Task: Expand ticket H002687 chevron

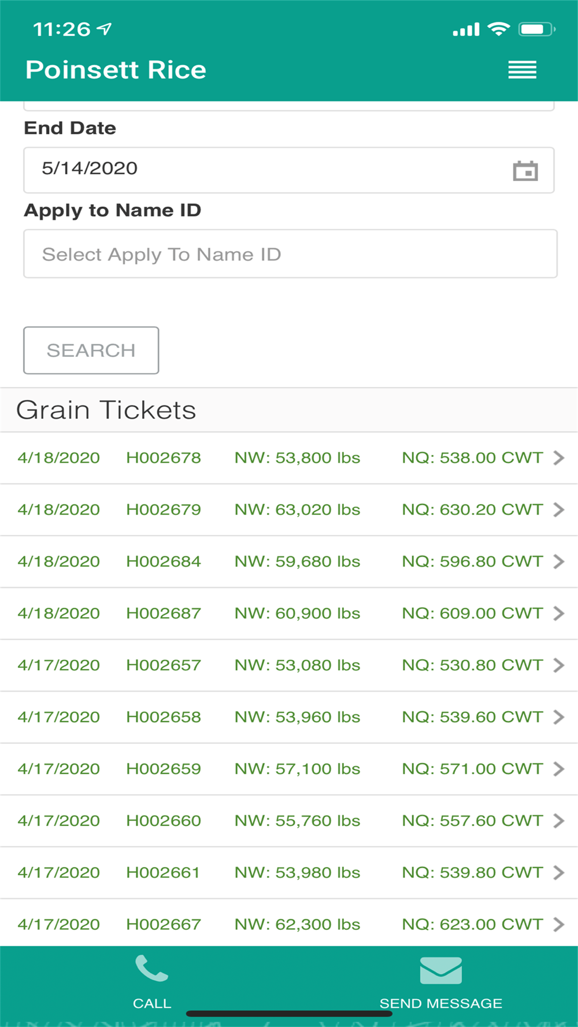Action: tap(558, 613)
